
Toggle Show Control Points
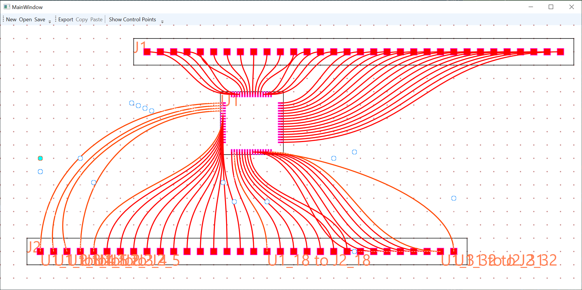[132, 20]
